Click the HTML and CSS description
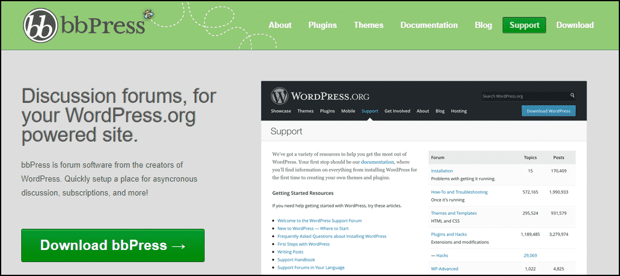This screenshot has width=620, height=276. coord(445,221)
